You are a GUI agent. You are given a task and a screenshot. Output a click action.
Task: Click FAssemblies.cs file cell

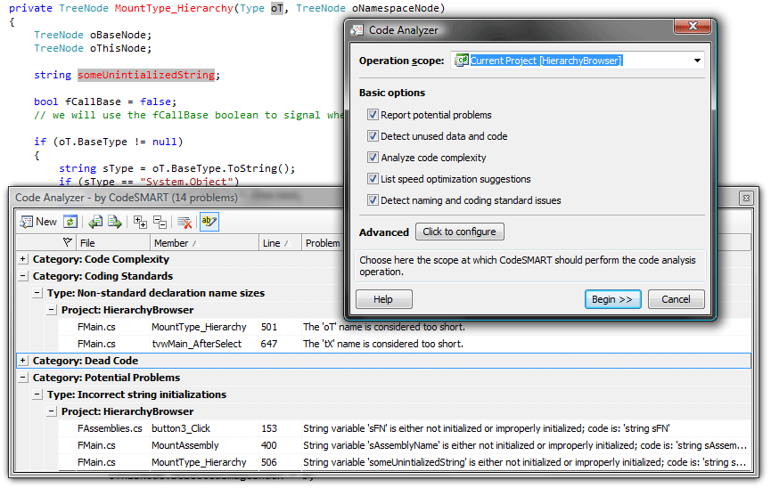pyautogui.click(x=110, y=428)
